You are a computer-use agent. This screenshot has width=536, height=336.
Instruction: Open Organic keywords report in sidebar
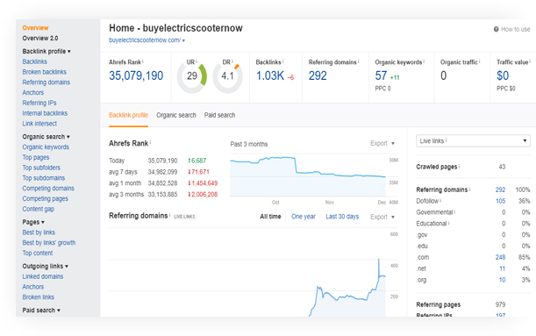(46, 147)
